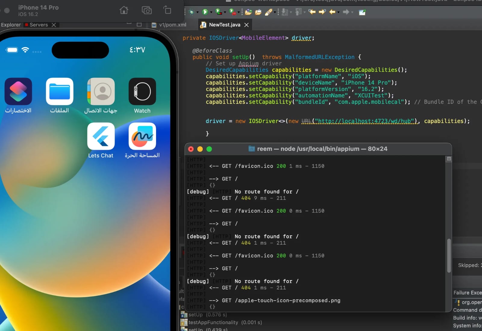
Task: Expand the Back navigation history dropdown
Action: (339, 12)
